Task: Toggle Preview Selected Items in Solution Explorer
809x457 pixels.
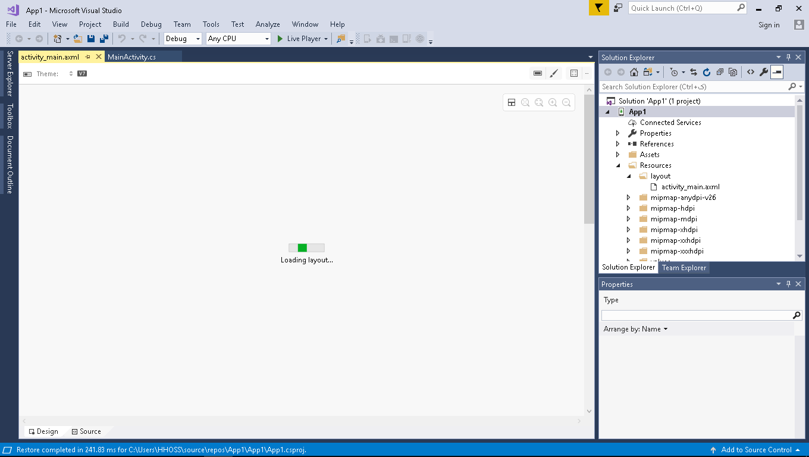Action: click(x=777, y=72)
